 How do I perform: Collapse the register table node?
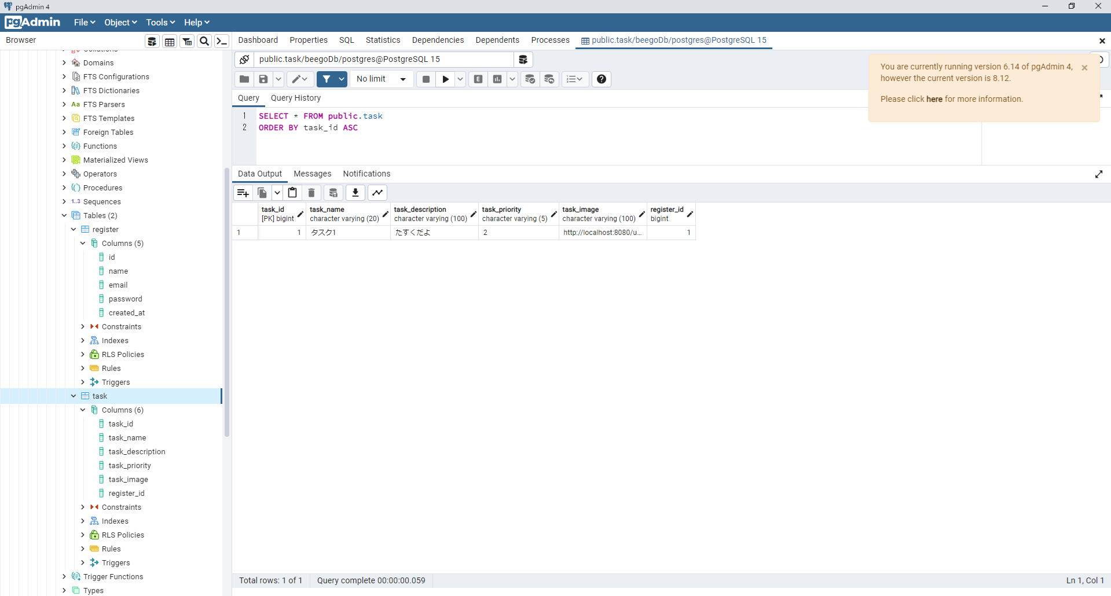coord(74,229)
